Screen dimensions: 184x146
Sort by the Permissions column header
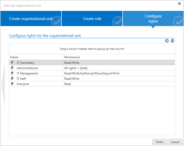[x=119, y=57]
